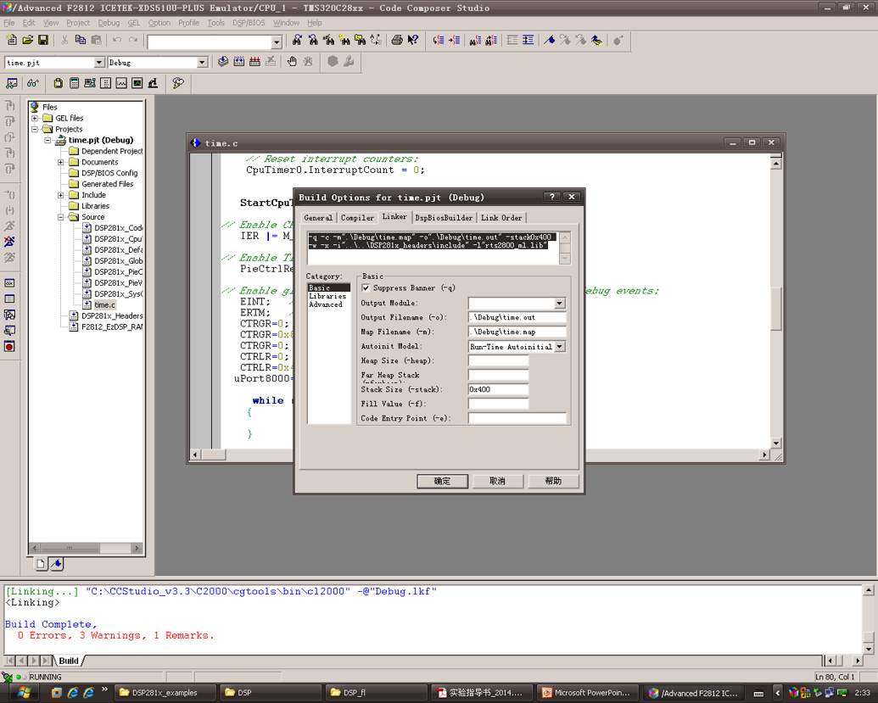The width and height of the screenshot is (878, 703).
Task: Click the time.c editor vertical scrollbar down arrow
Action: [x=775, y=444]
